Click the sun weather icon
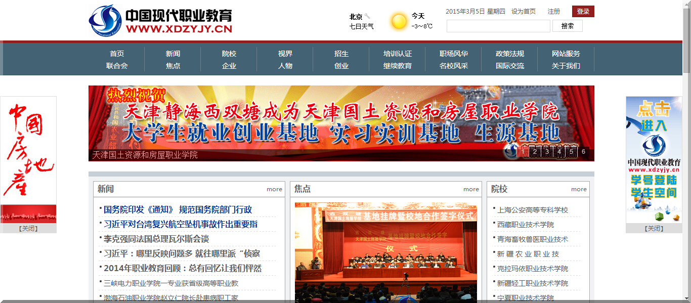This screenshot has width=691, height=303. [x=399, y=21]
